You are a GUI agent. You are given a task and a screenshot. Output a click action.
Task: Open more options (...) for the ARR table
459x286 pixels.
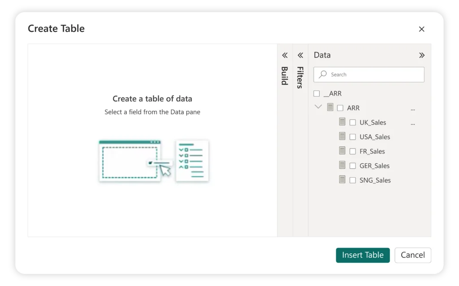413,108
